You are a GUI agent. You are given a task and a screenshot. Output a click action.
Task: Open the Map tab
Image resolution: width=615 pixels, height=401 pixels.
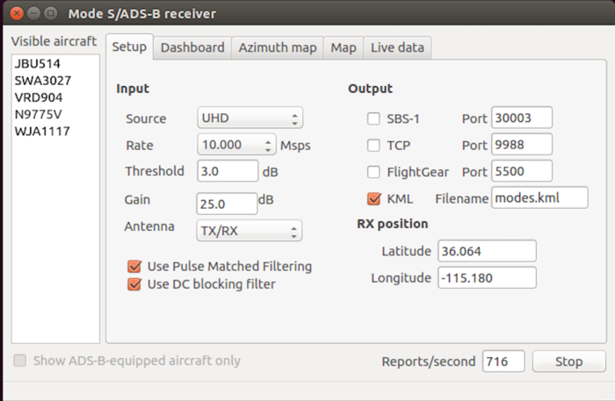coord(343,47)
